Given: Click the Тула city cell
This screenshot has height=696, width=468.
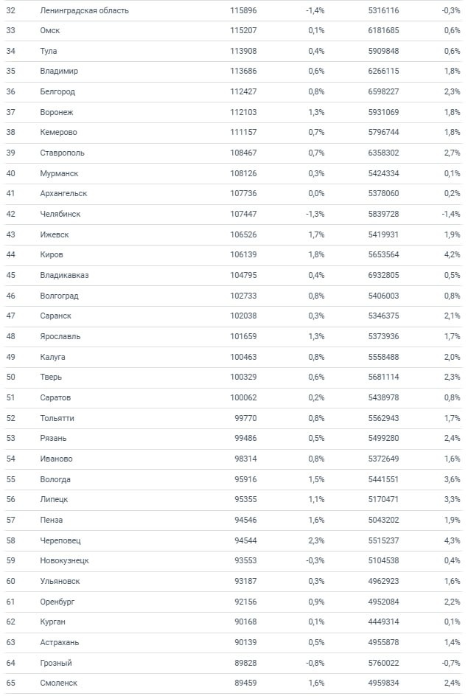Looking at the screenshot, I should coord(49,51).
